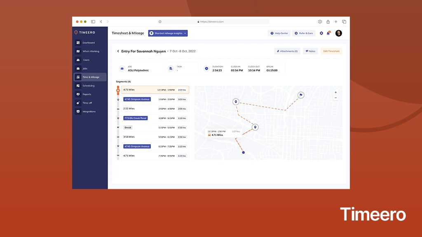Image resolution: width=422 pixels, height=237 pixels.
Task: Click the browser share icon
Action: pyautogui.click(x=328, y=21)
